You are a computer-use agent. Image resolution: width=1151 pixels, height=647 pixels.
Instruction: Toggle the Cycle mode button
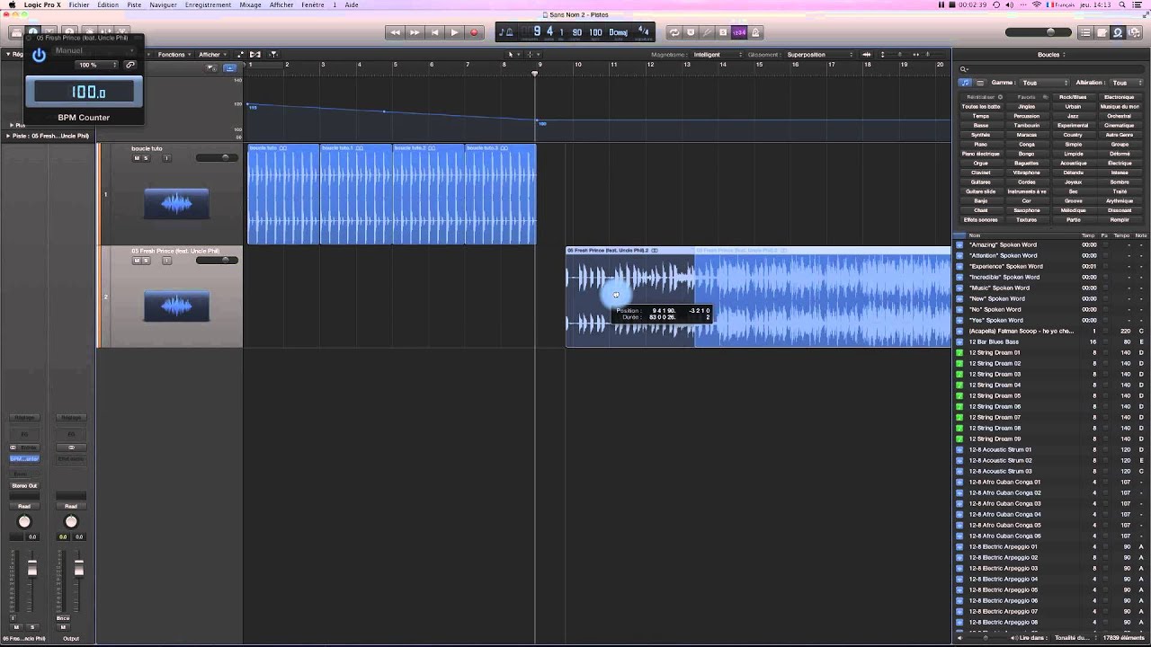pos(674,32)
